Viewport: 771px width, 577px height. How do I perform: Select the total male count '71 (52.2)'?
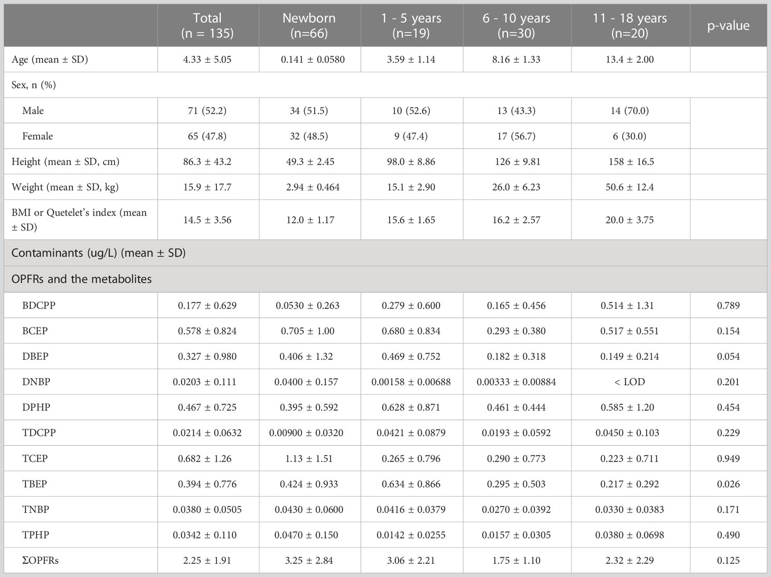point(207,111)
